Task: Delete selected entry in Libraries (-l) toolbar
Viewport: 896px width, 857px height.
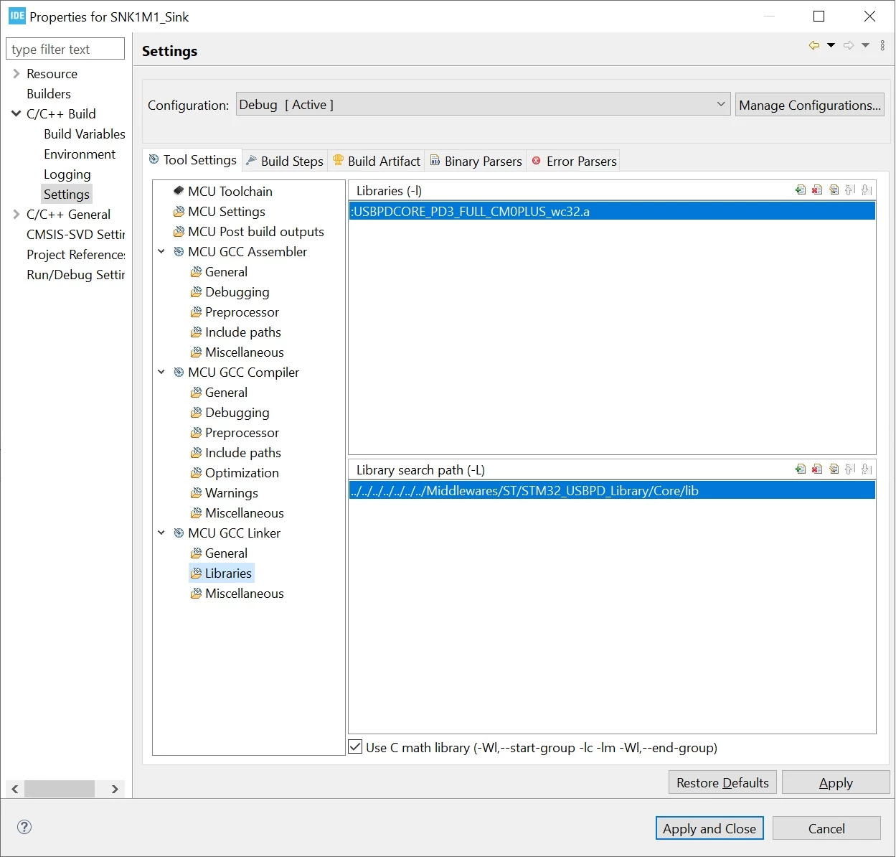Action: [817, 190]
